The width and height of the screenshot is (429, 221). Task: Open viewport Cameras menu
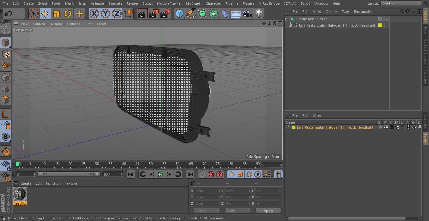pyautogui.click(x=40, y=24)
